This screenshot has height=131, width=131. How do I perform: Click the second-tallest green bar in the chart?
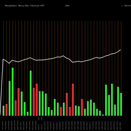click(31, 93)
